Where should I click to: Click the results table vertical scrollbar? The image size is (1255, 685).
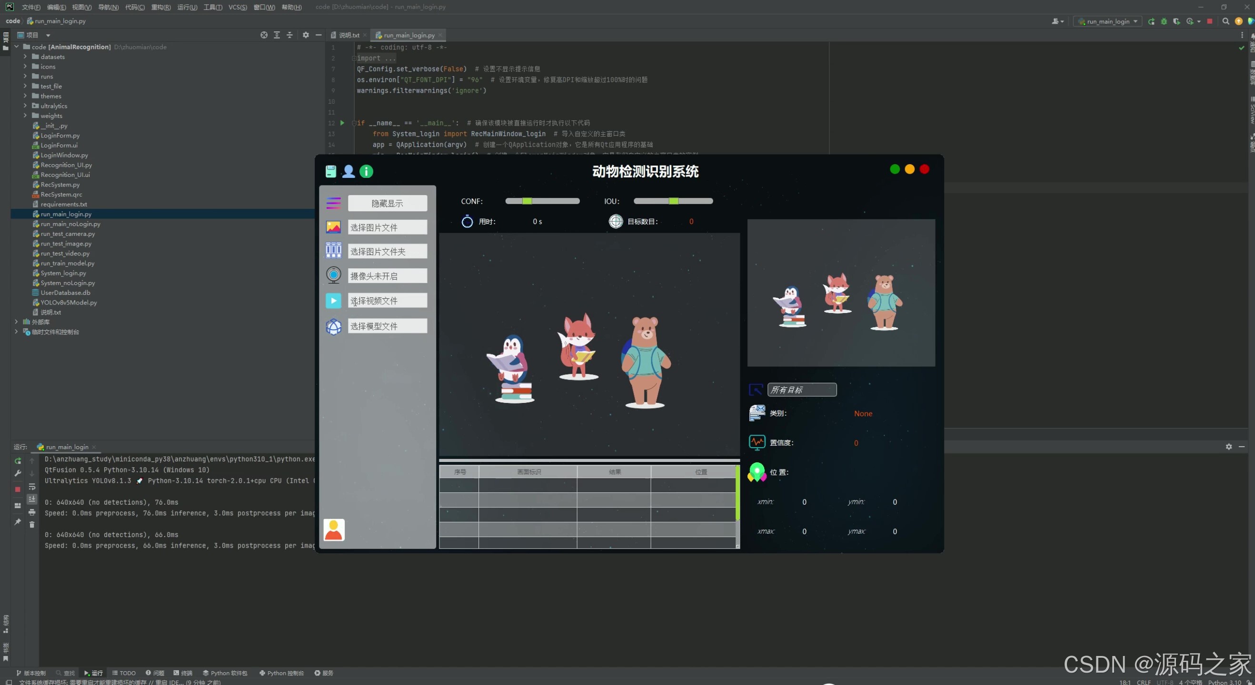point(737,507)
